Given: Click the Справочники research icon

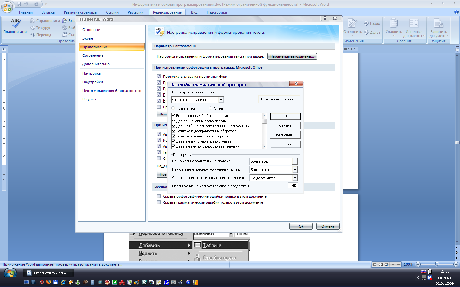Looking at the screenshot, I should pos(33,21).
